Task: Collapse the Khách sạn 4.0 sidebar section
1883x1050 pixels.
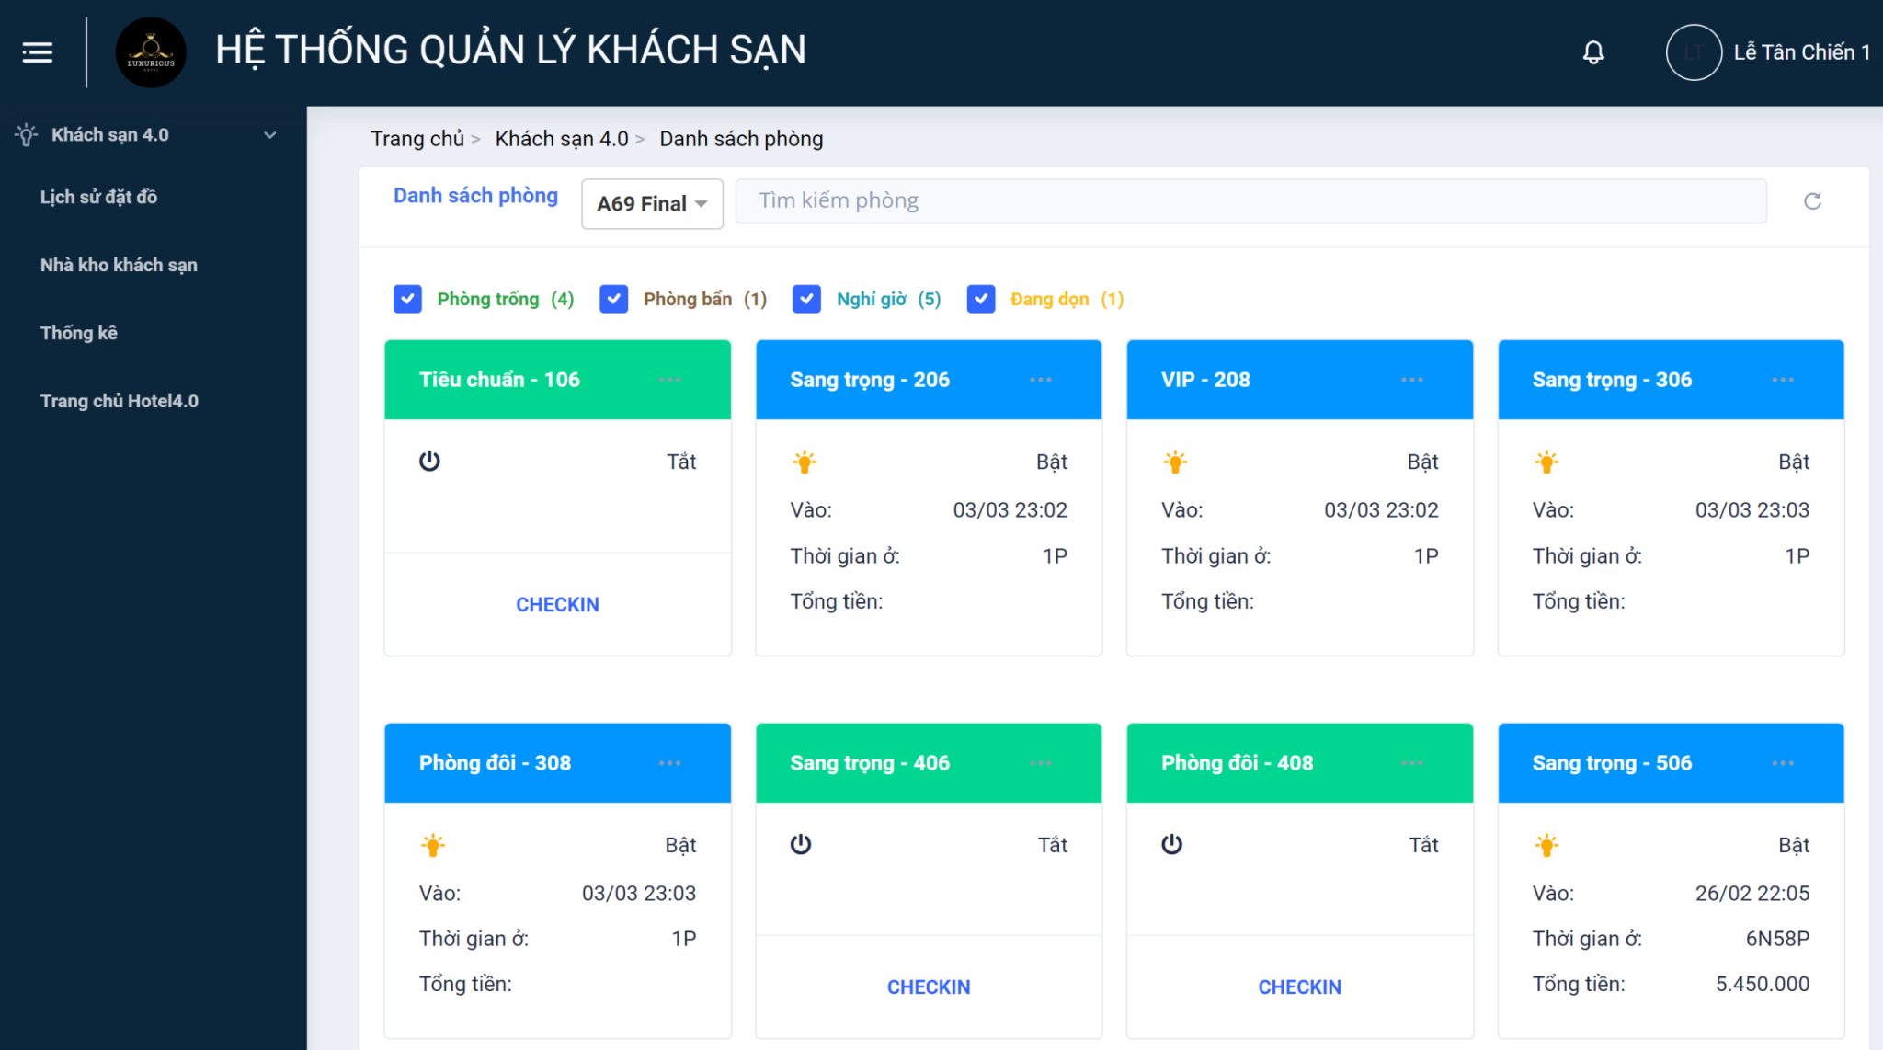Action: click(269, 134)
